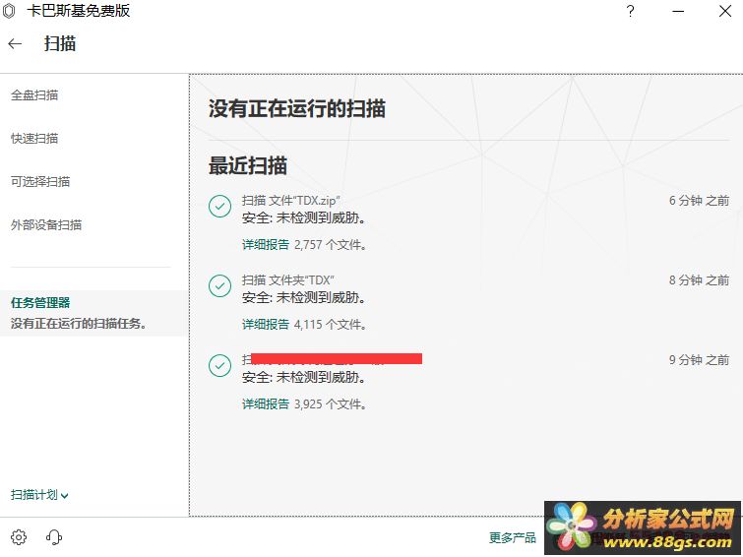Click the green check icon for 9 minutes ago scan
This screenshot has height=557, width=743.
click(219, 365)
